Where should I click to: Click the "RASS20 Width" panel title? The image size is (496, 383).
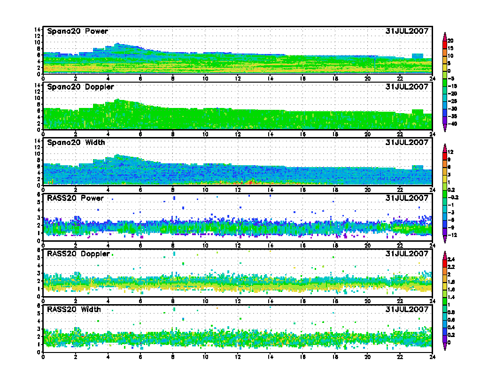(x=74, y=309)
